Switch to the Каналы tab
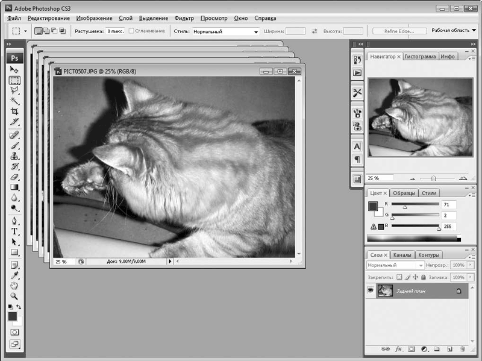The height and width of the screenshot is (361, 482). (402, 255)
